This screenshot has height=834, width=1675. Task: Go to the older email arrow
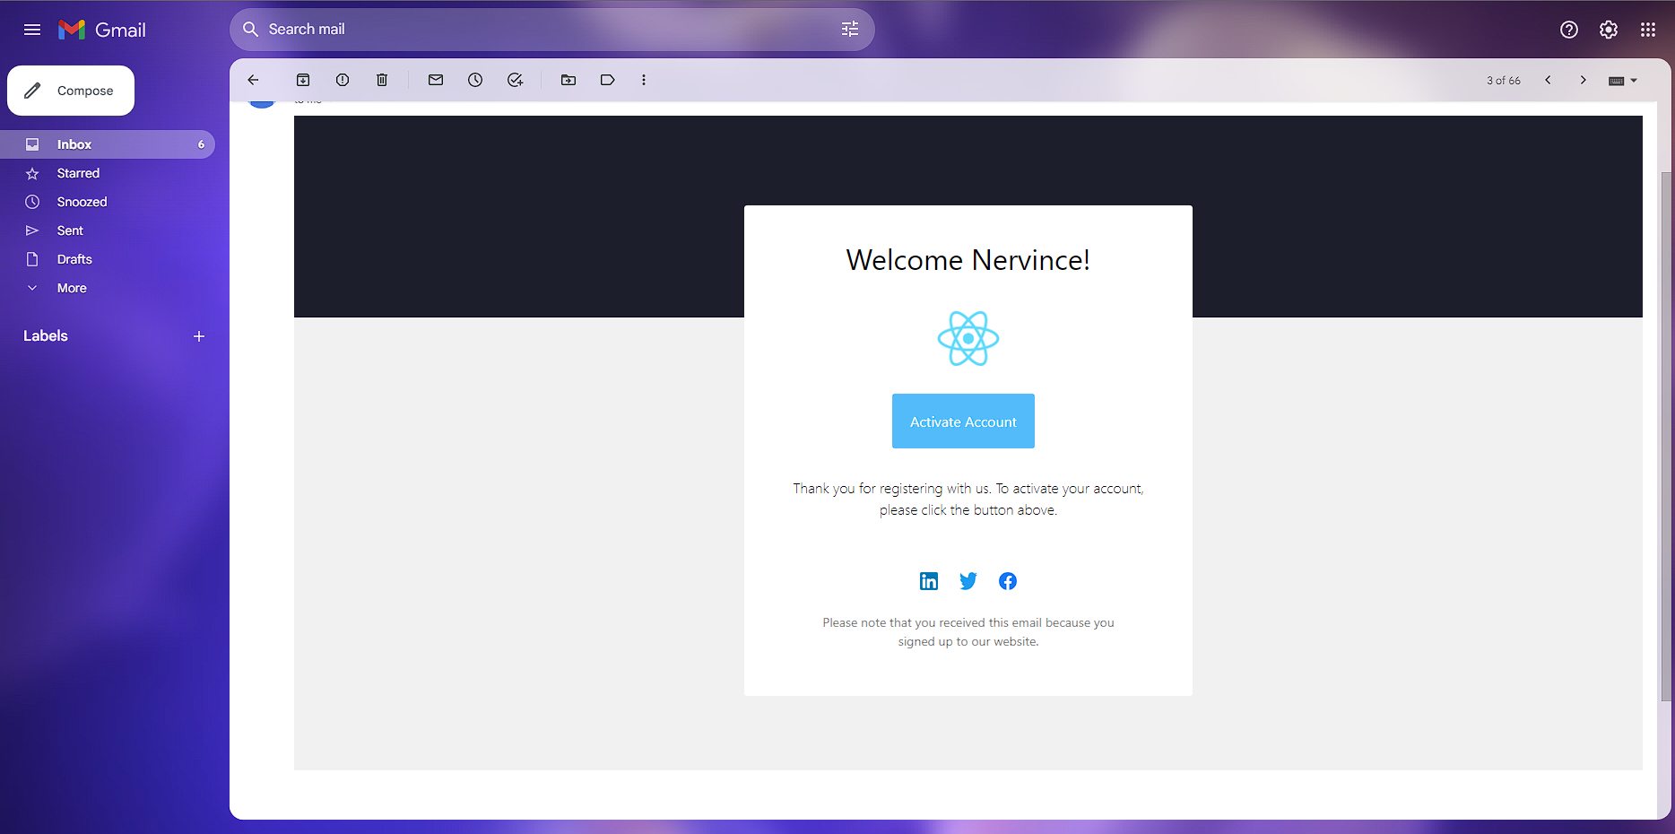(x=1584, y=80)
